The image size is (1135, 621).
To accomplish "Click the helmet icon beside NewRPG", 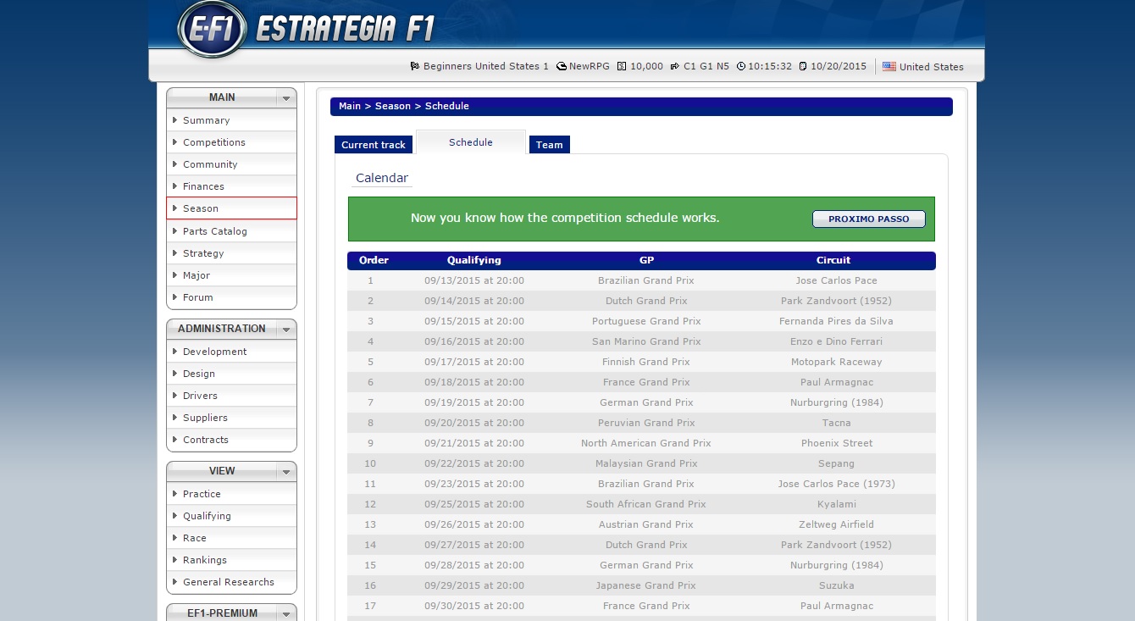I will [561, 66].
